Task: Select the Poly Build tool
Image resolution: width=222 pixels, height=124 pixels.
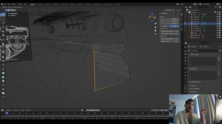Action: pyautogui.click(x=3, y=73)
